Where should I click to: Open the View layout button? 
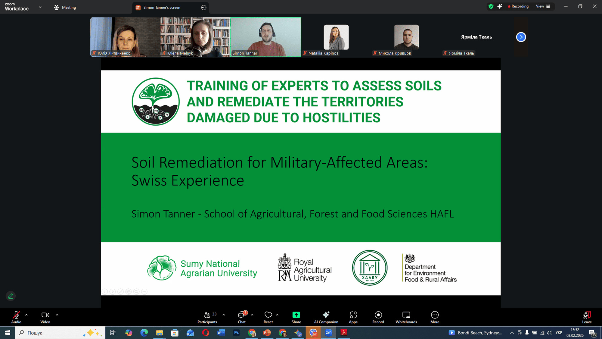coord(543,6)
